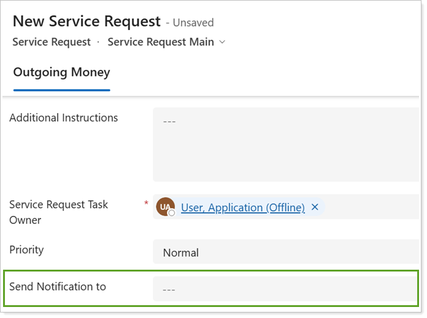Click into the Additional Instructions text area

tap(285, 145)
